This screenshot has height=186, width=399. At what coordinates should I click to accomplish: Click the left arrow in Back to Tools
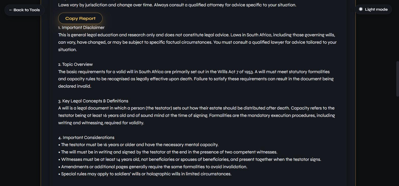[11, 10]
